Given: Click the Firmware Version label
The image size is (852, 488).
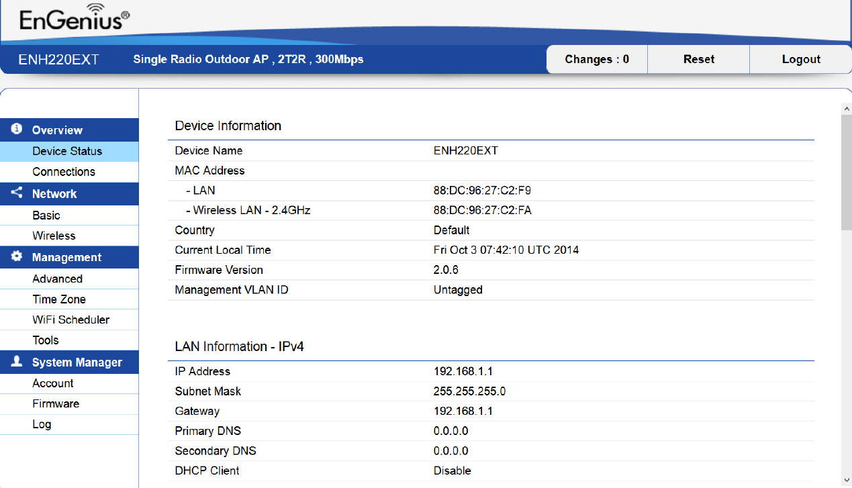Looking at the screenshot, I should (x=219, y=270).
